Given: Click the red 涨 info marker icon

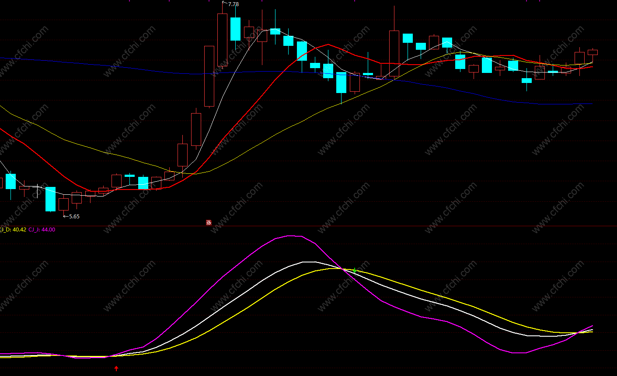Looking at the screenshot, I should (209, 223).
